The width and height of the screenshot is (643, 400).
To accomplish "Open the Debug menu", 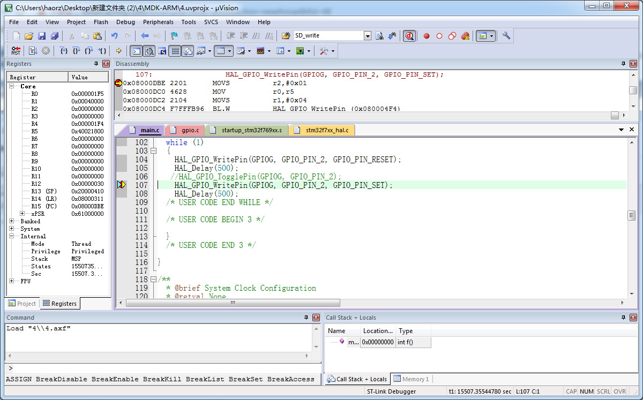I will click(x=125, y=22).
